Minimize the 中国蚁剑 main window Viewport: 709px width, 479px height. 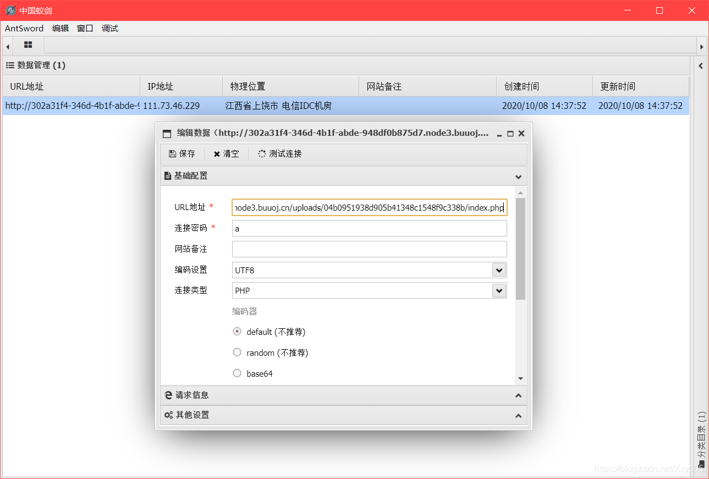(x=627, y=10)
